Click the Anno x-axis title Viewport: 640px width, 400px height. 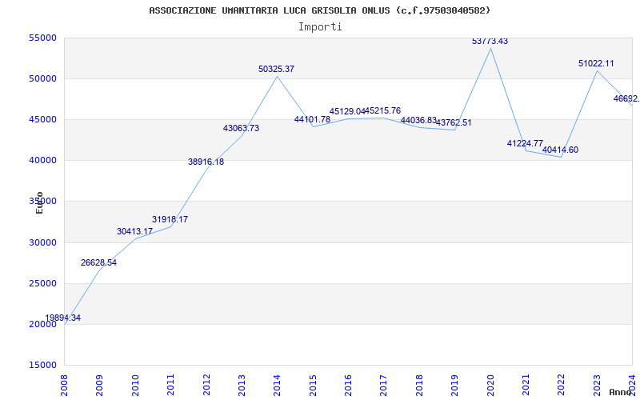coord(621,393)
